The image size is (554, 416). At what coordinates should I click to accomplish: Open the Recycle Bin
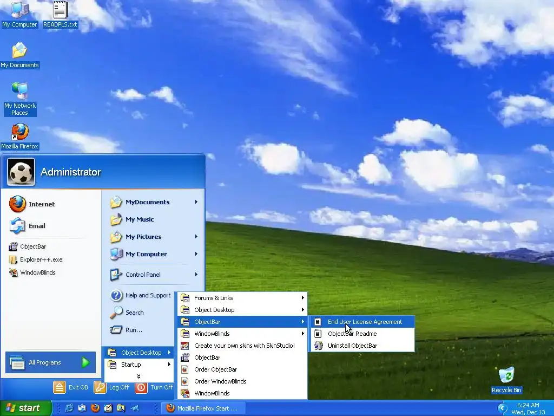click(506, 380)
